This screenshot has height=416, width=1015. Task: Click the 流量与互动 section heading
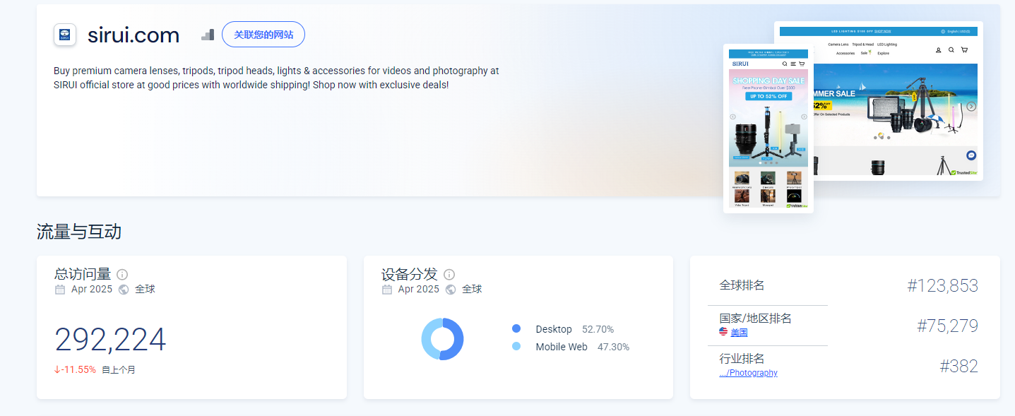79,232
